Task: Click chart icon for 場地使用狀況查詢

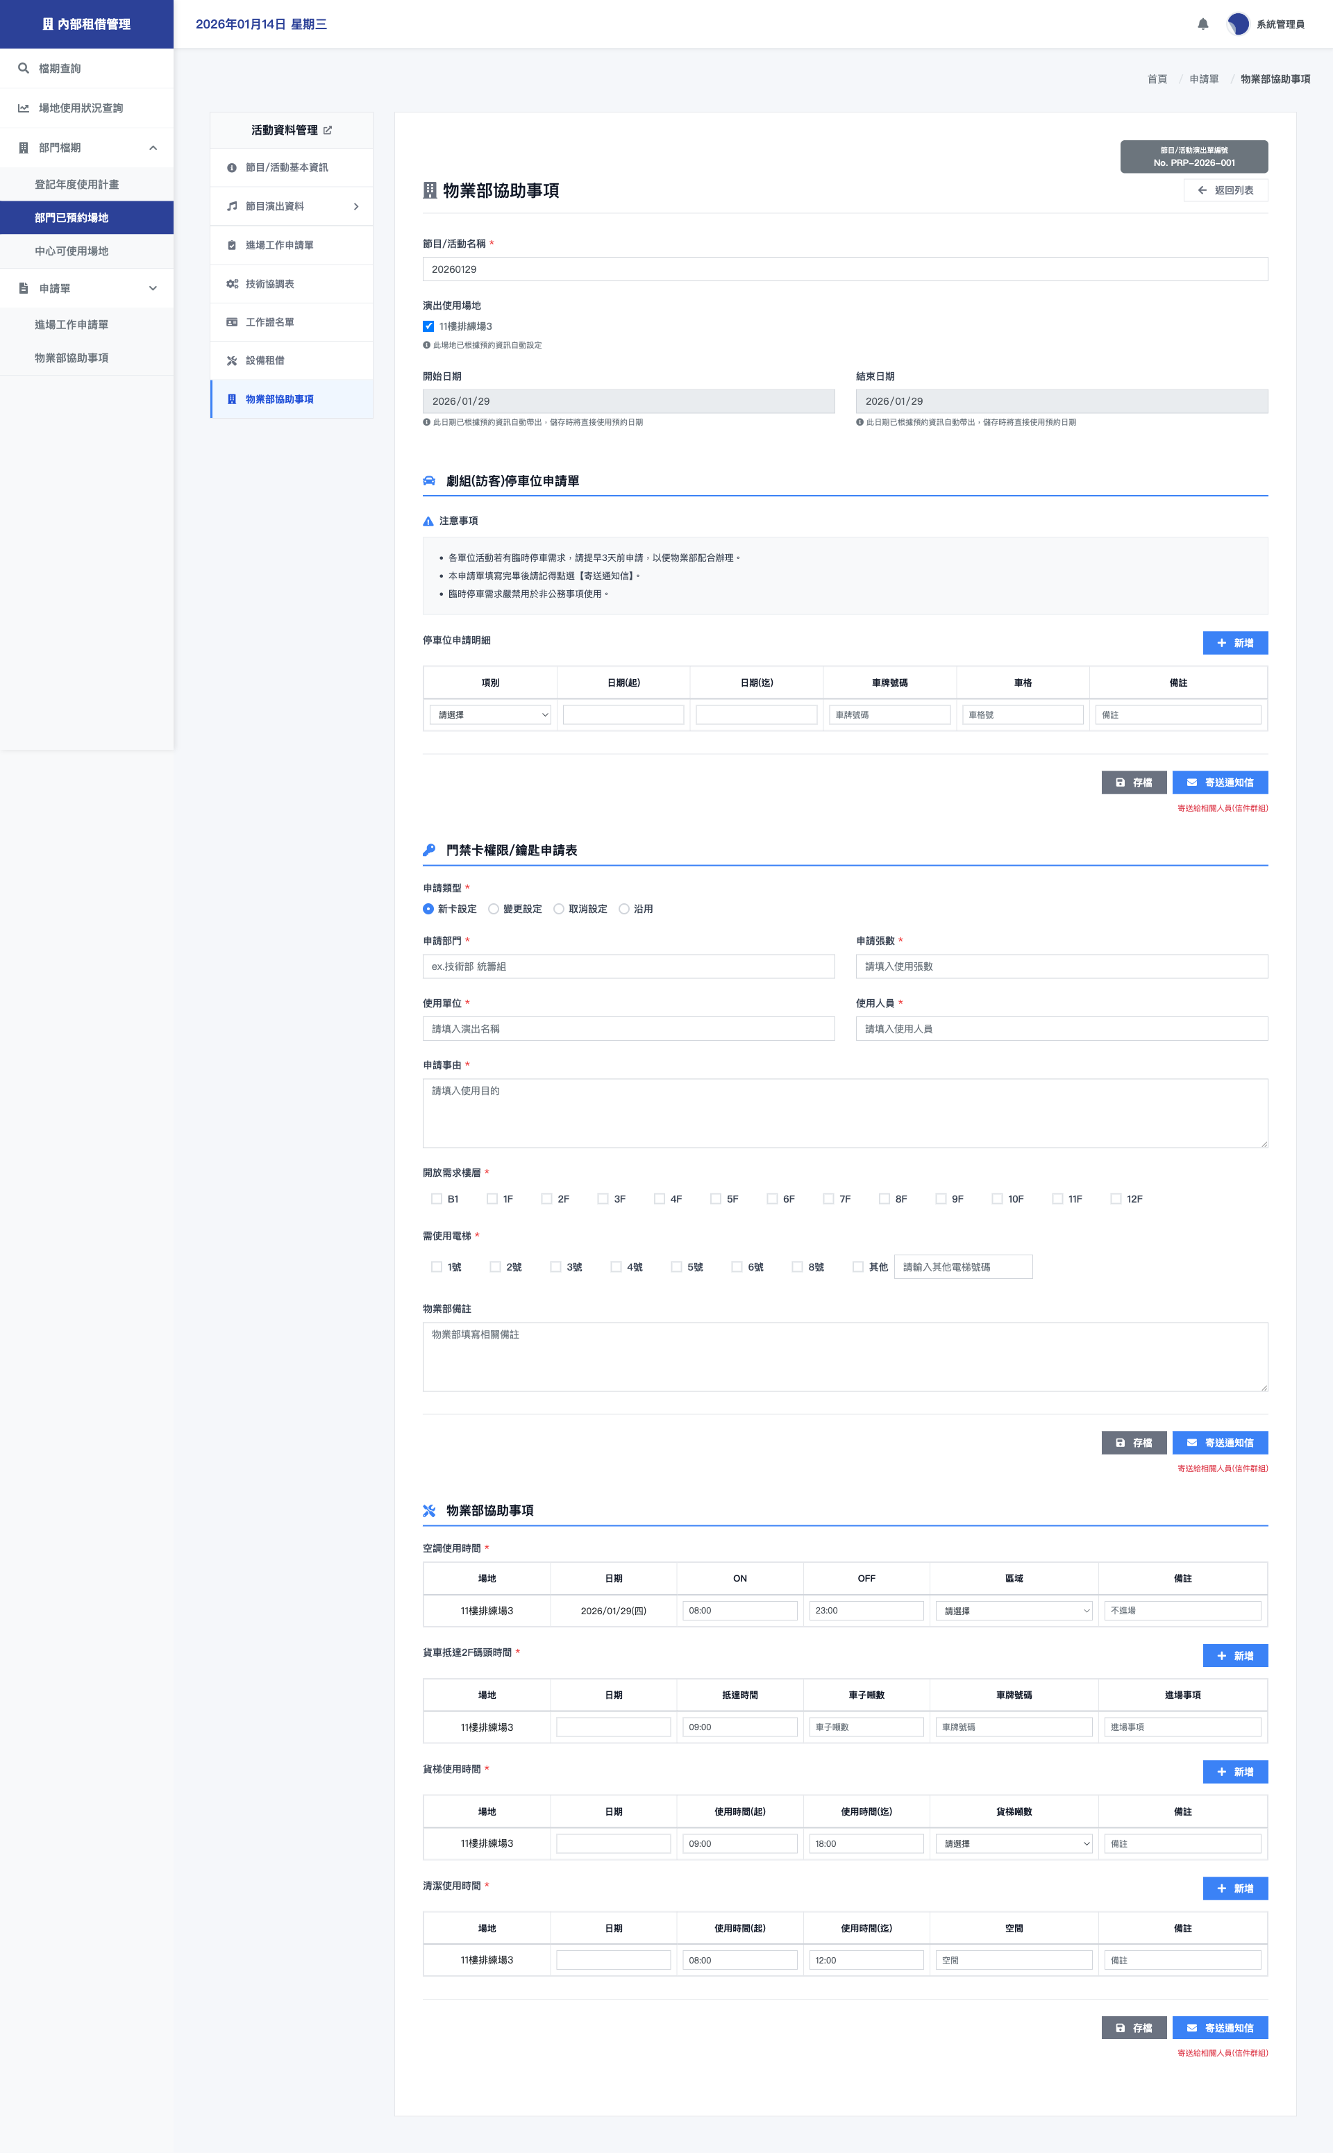Action: pyautogui.click(x=24, y=108)
